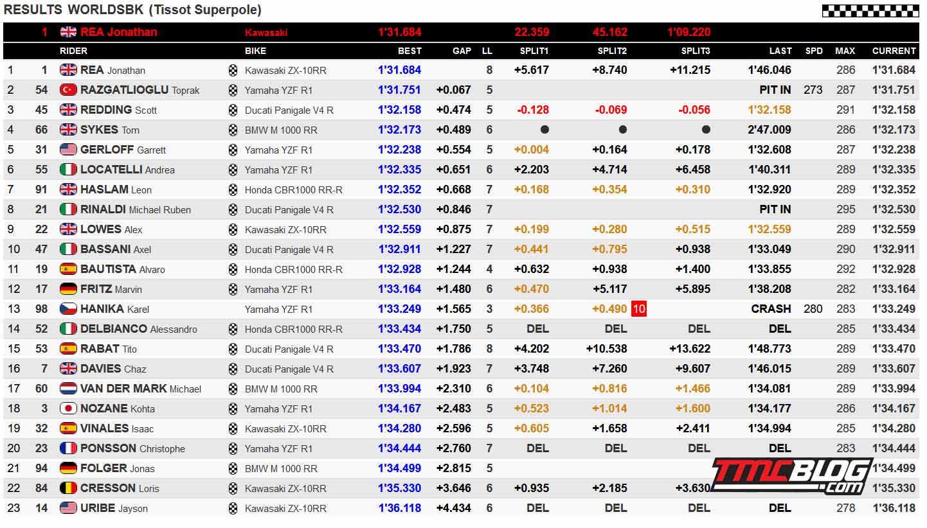Select the red split value -0.128
The height and width of the screenshot is (528, 927).
(533, 110)
